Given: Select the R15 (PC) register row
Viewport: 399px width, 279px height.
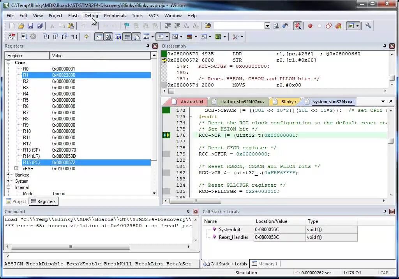Looking at the screenshot, I should pyautogui.click(x=86, y=162).
